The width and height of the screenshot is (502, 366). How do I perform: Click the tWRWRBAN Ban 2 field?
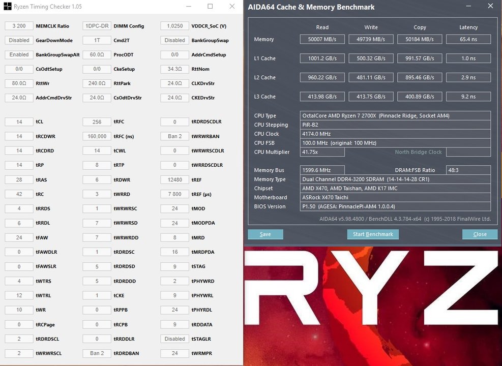tap(174, 136)
